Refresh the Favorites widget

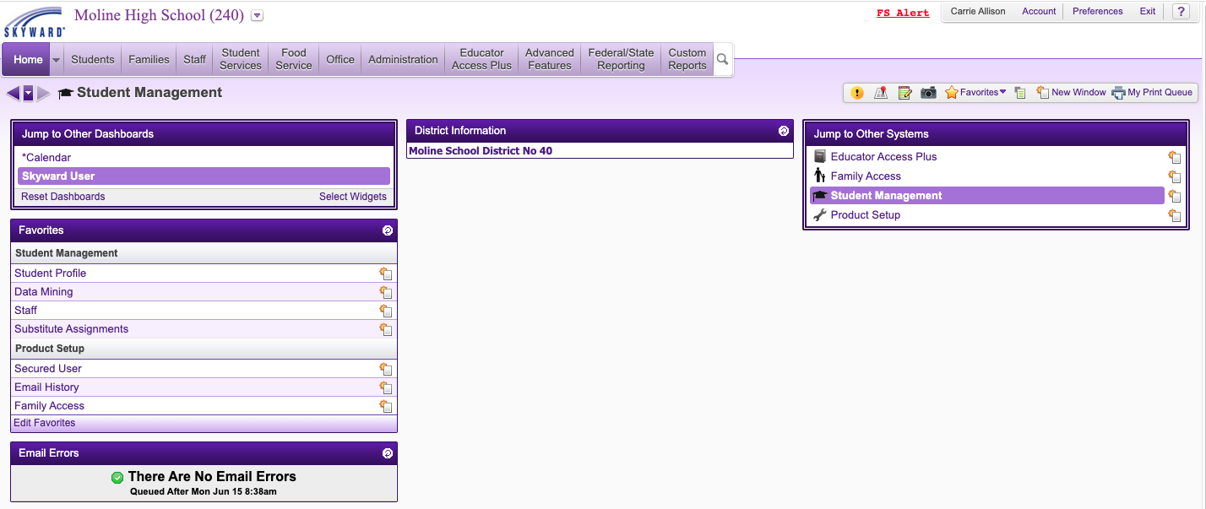388,230
